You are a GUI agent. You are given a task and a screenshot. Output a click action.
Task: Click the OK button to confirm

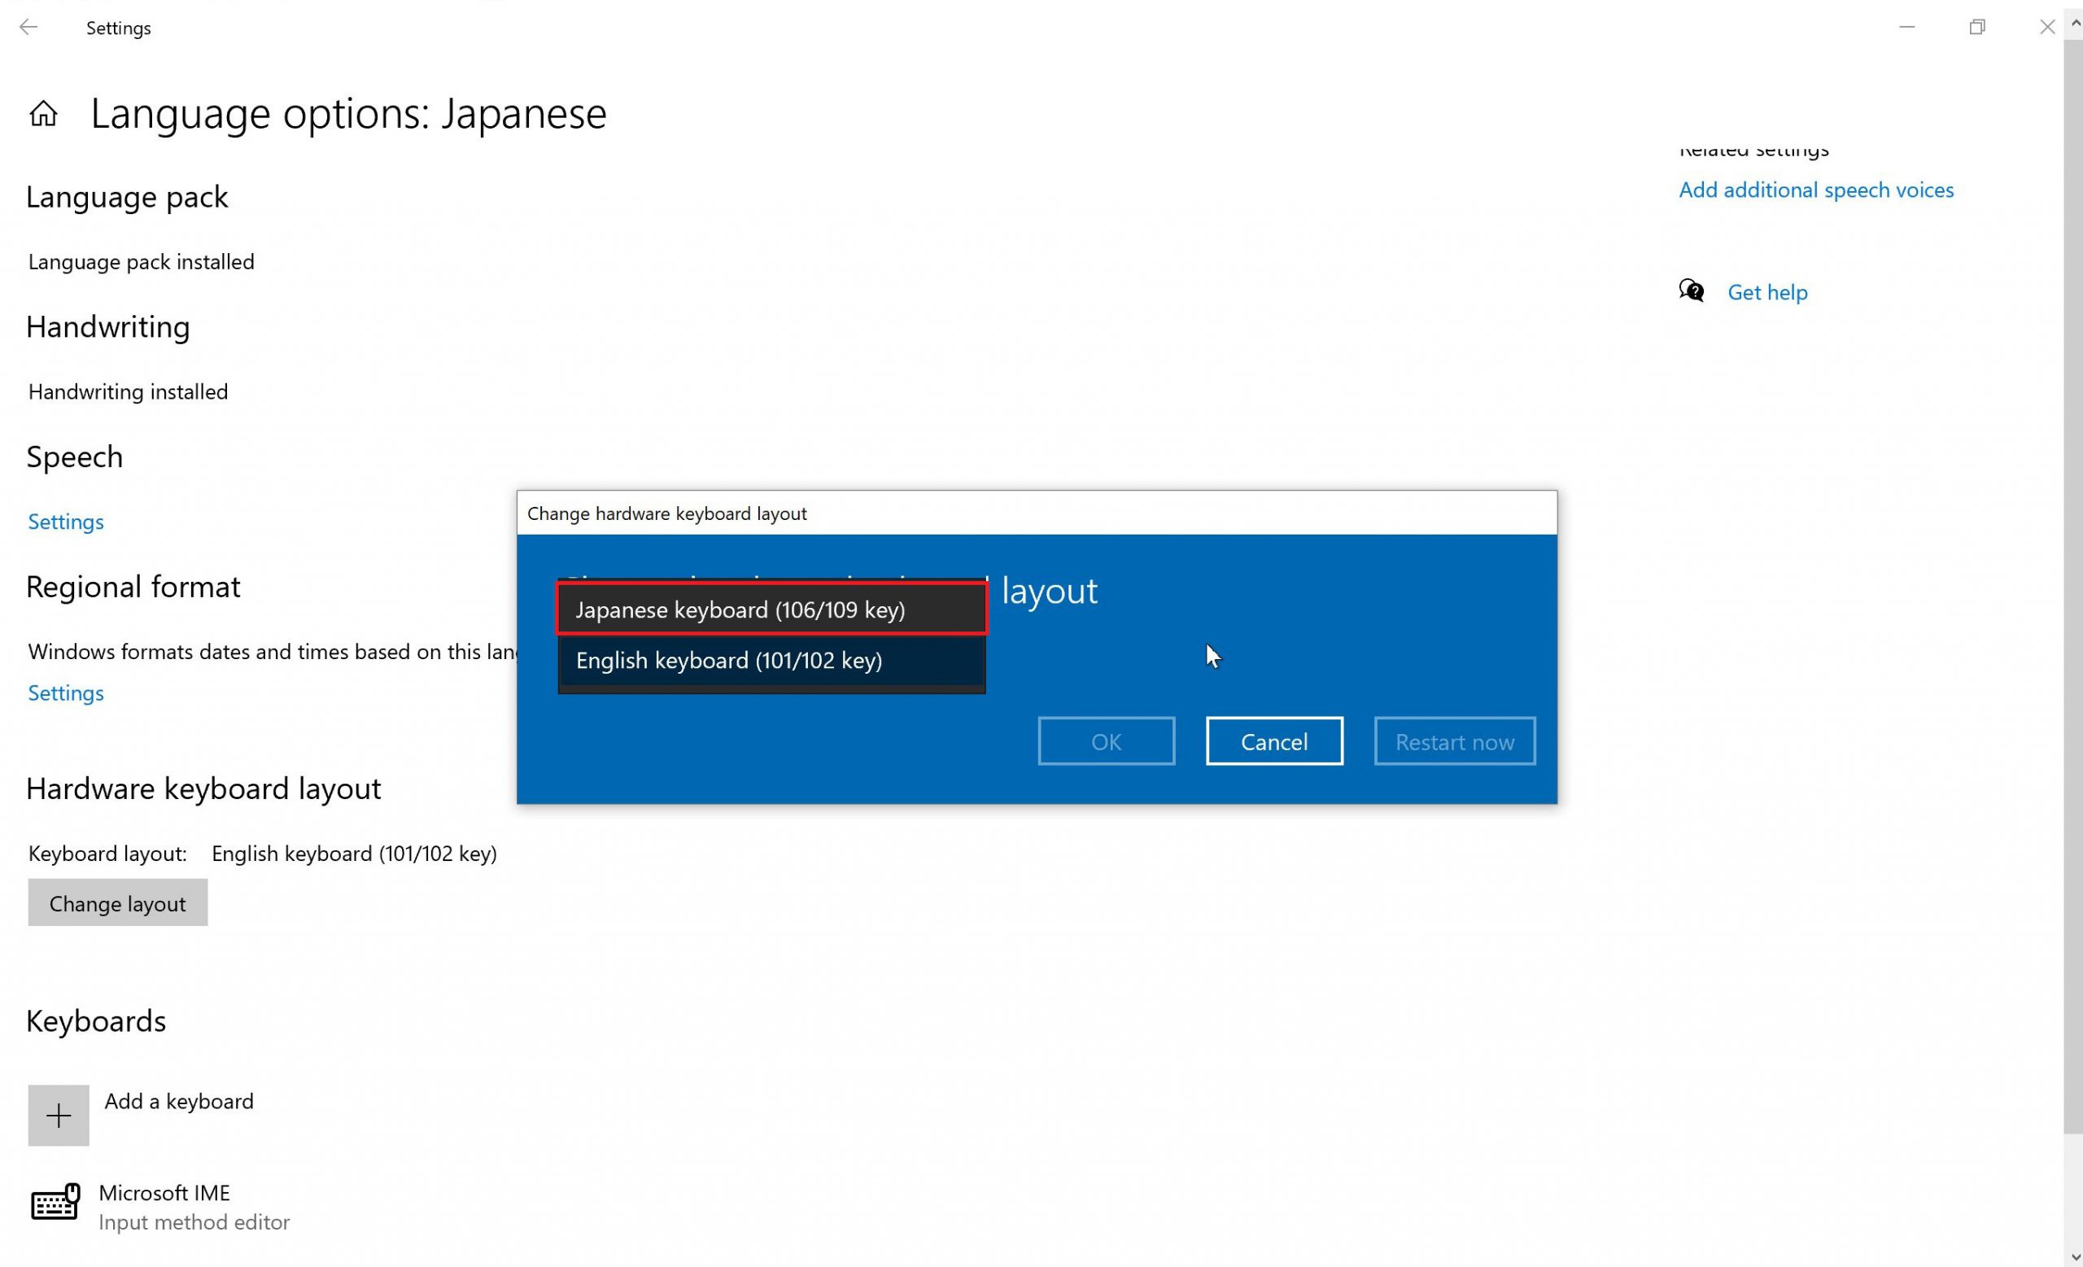[1106, 741]
